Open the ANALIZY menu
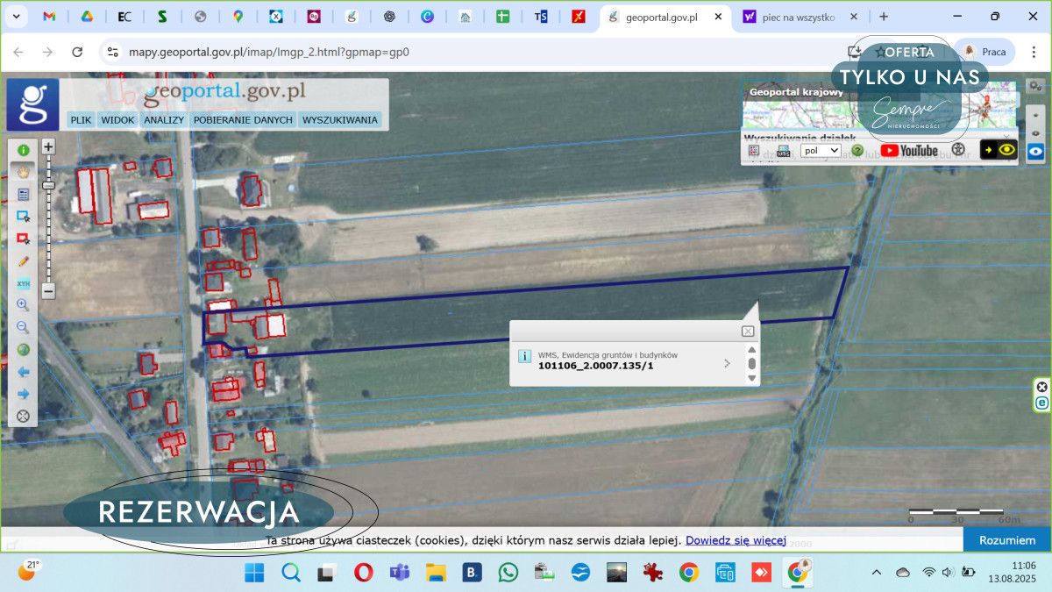The height and width of the screenshot is (592, 1052). (164, 120)
